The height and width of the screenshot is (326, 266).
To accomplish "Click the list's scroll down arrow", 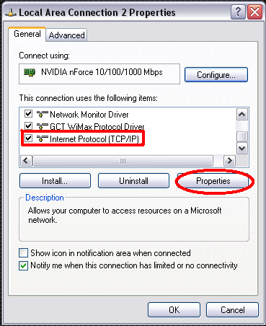I will 242,149.
